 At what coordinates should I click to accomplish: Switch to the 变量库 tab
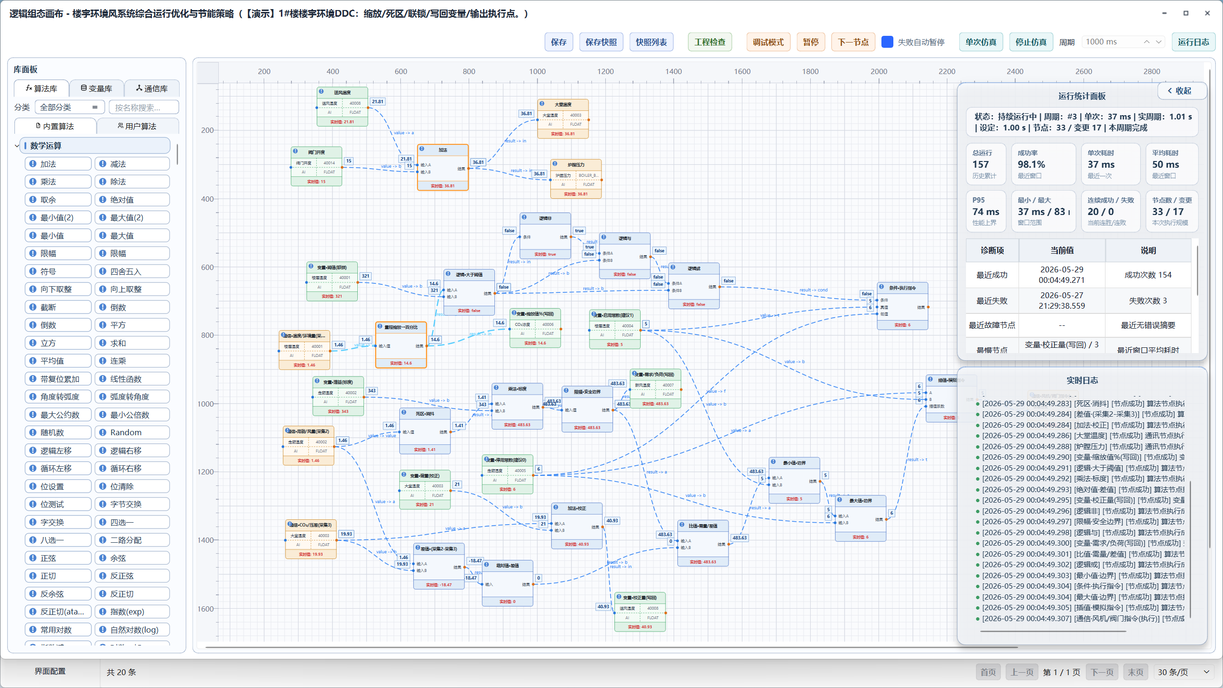coord(97,88)
